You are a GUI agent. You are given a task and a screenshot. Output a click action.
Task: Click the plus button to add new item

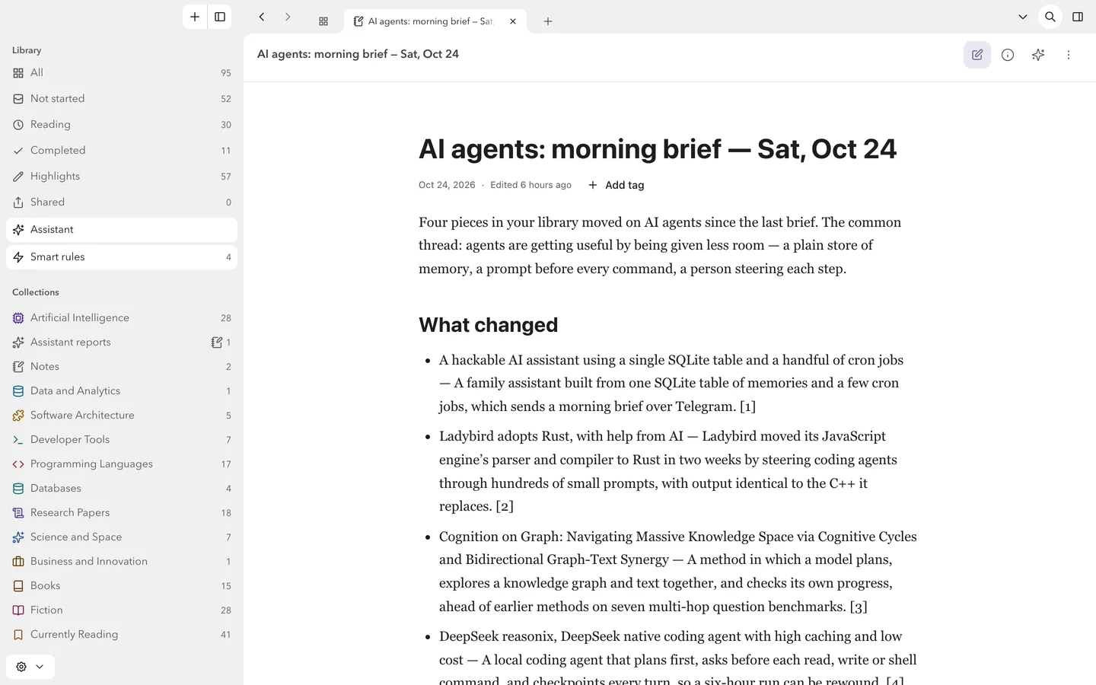[195, 17]
